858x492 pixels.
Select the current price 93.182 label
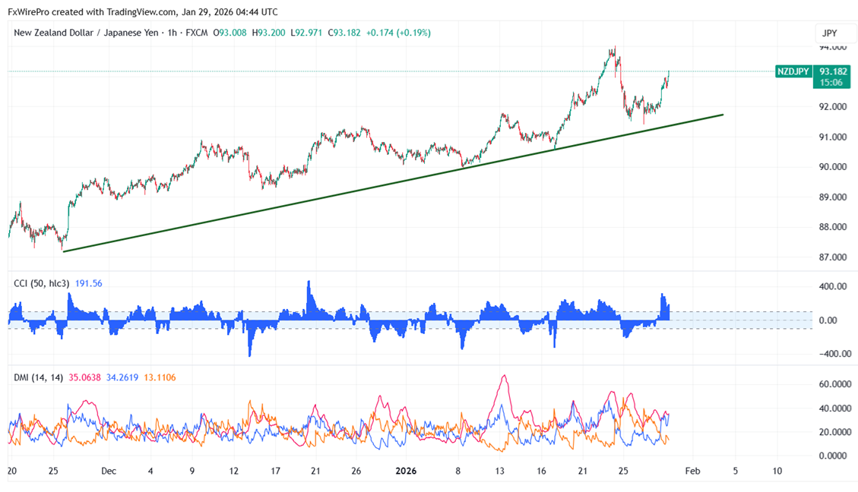click(x=832, y=71)
